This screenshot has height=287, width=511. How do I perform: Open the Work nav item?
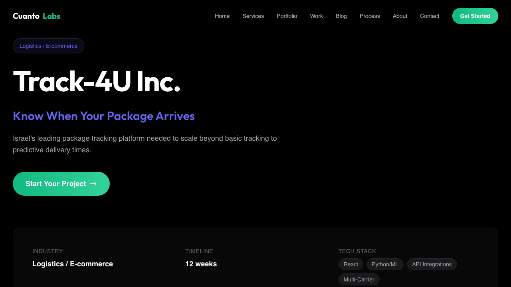[316, 16]
